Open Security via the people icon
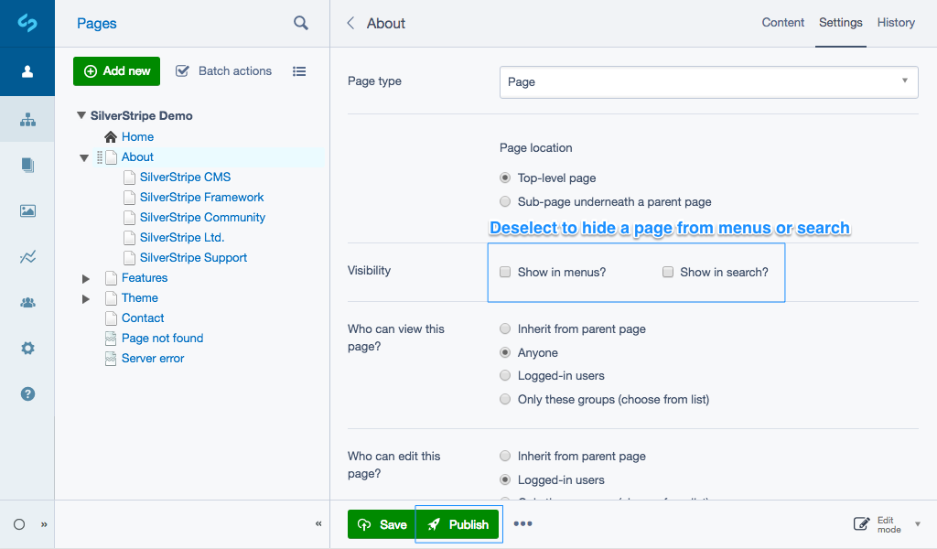937x549 pixels. 27,302
